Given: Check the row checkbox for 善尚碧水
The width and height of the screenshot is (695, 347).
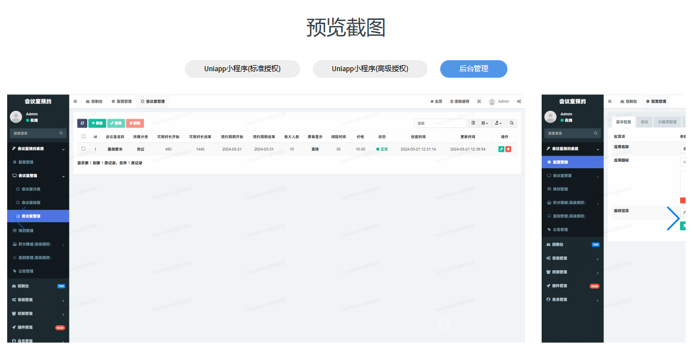Looking at the screenshot, I should [83, 147].
